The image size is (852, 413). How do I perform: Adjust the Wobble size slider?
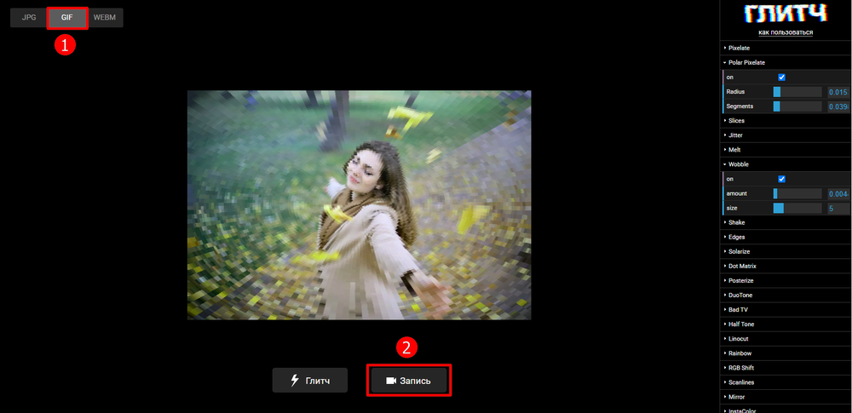point(797,208)
